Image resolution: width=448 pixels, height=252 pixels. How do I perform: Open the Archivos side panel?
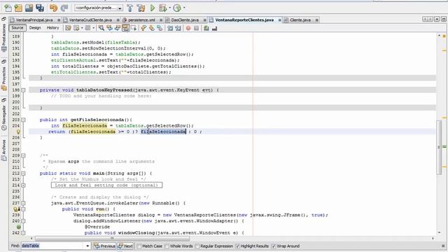3,150
